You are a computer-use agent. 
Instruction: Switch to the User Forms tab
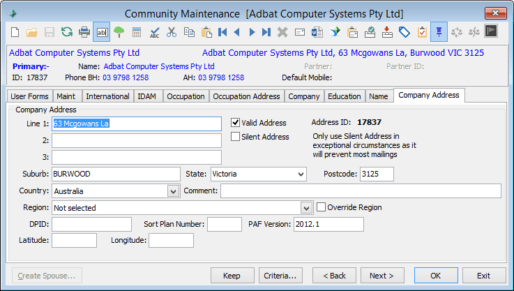[29, 96]
